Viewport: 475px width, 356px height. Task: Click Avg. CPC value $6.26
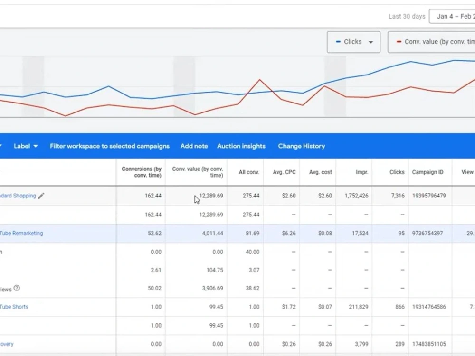[x=289, y=234]
